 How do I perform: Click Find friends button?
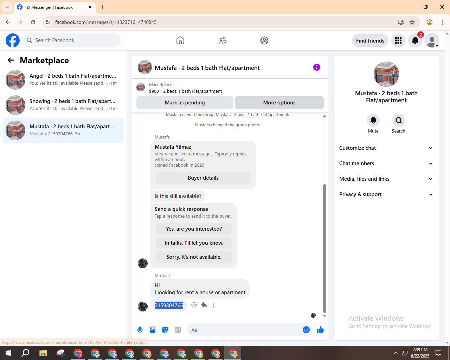[370, 40]
